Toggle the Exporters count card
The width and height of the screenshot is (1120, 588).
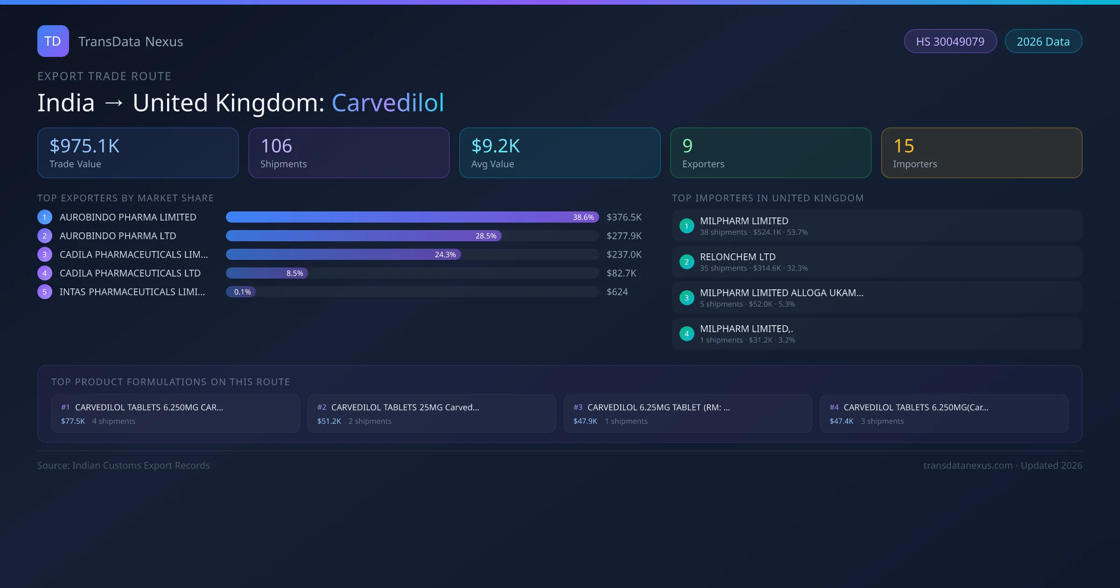coord(770,153)
